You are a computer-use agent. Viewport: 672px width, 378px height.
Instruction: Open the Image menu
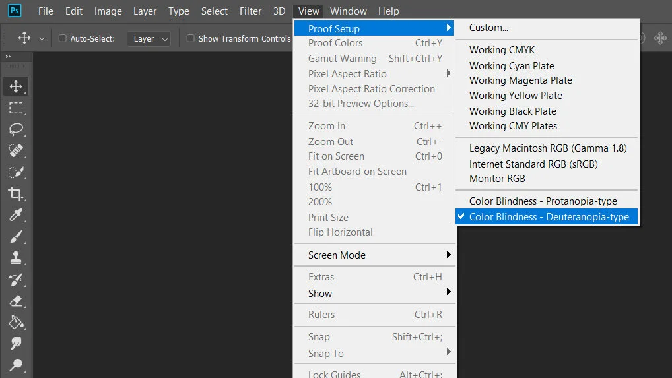pyautogui.click(x=108, y=11)
